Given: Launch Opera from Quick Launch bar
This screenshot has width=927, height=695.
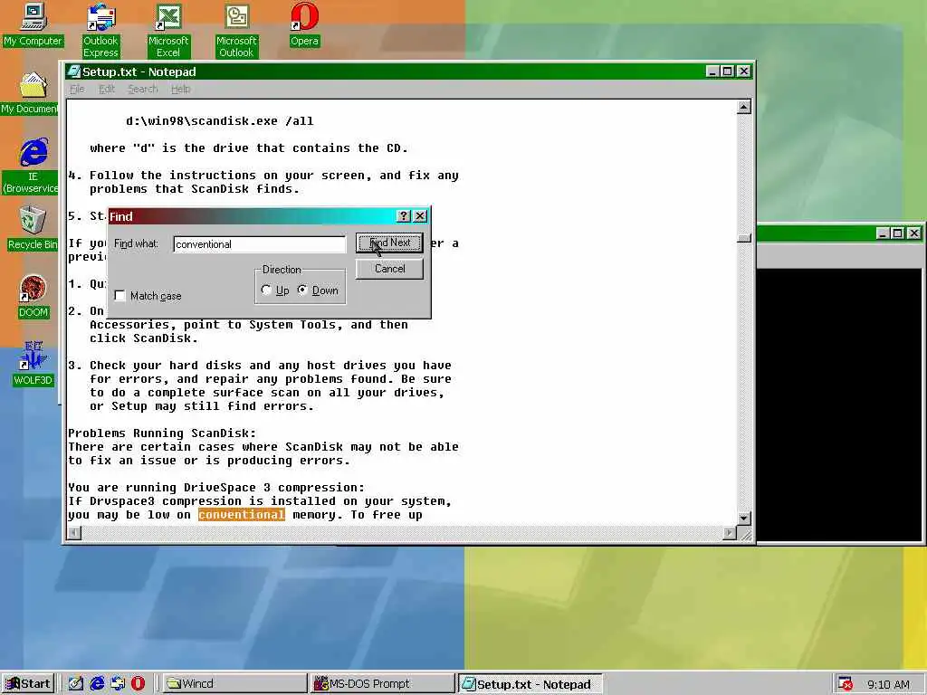Looking at the screenshot, I should point(138,683).
